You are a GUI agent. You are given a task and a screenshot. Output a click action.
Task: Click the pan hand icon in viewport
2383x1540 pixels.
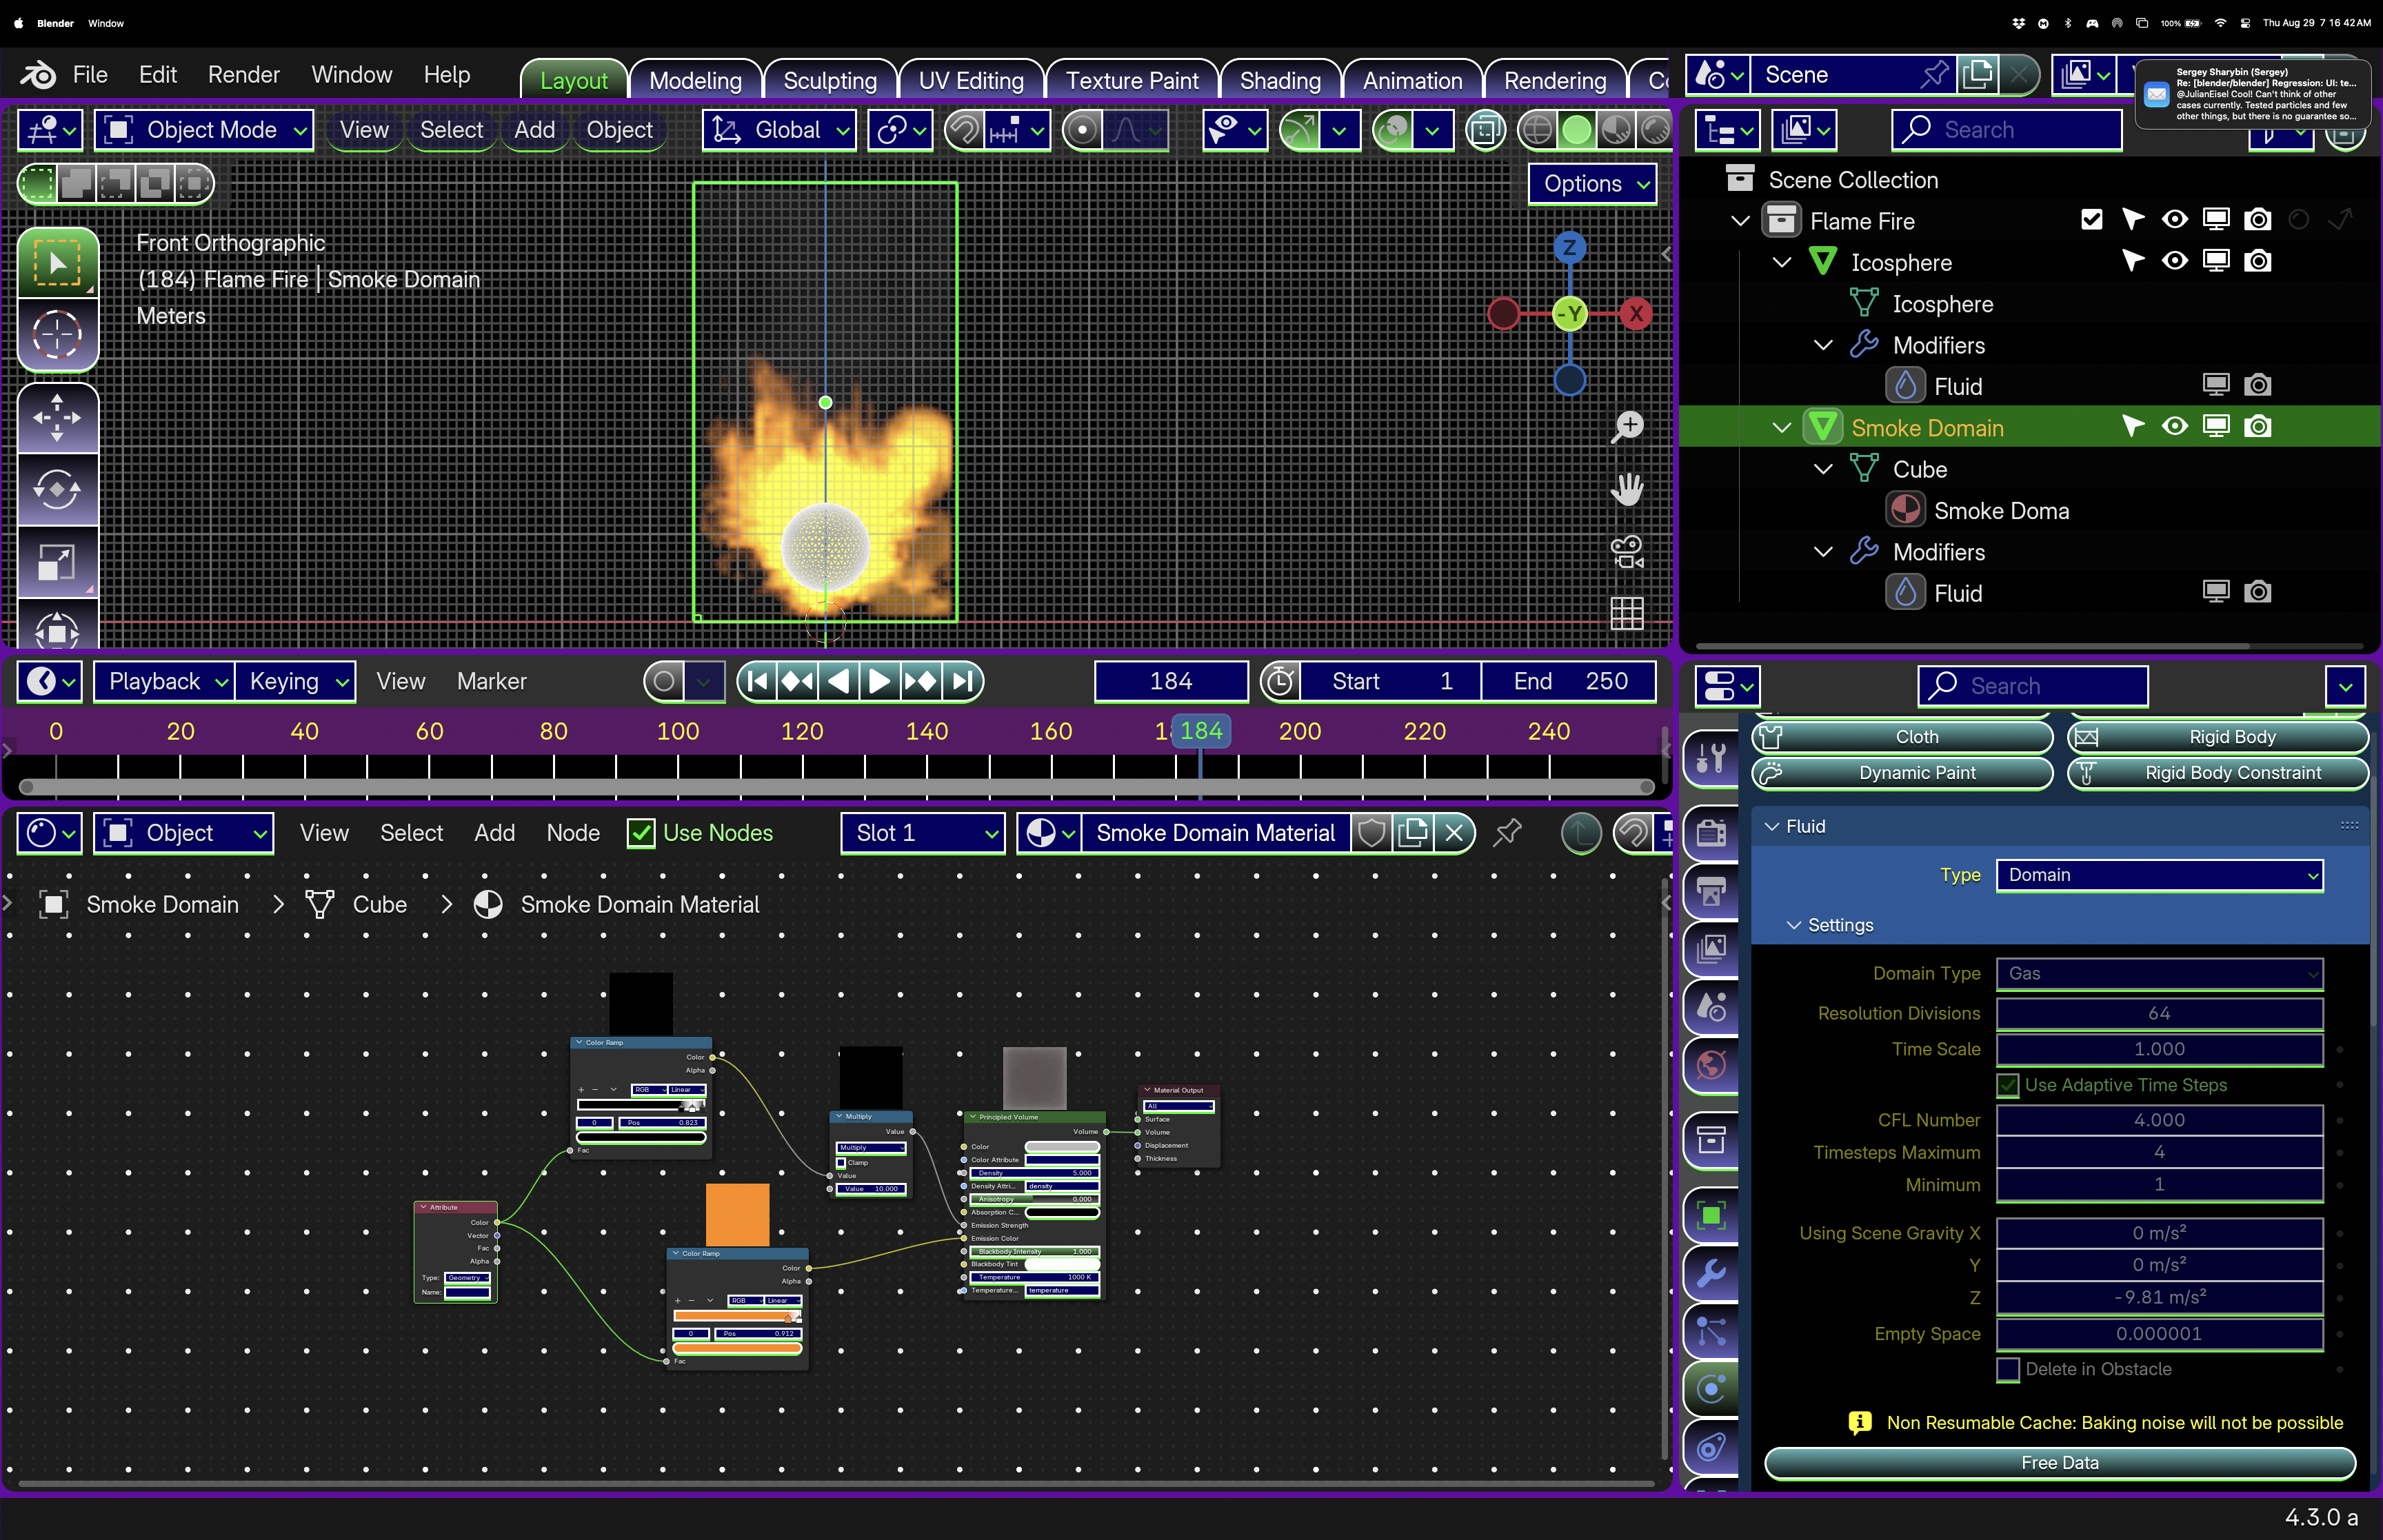1627,489
